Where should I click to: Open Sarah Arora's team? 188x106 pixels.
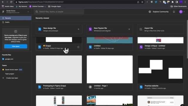pos(12,69)
